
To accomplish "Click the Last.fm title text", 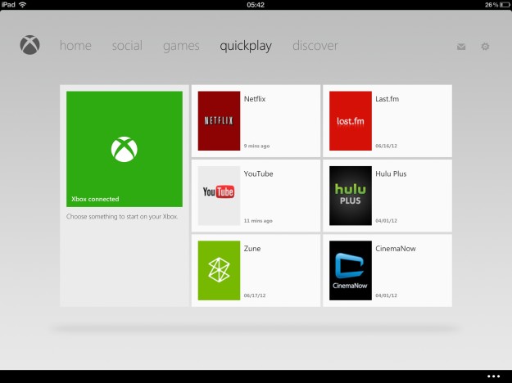I will tap(387, 99).
